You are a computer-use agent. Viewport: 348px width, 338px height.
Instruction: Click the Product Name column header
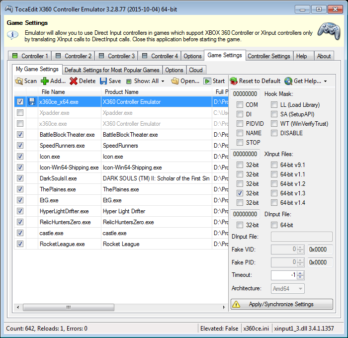click(x=157, y=92)
